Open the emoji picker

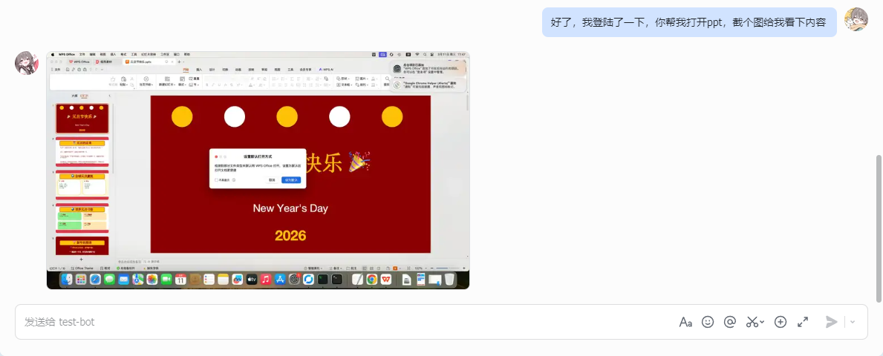[708, 322]
